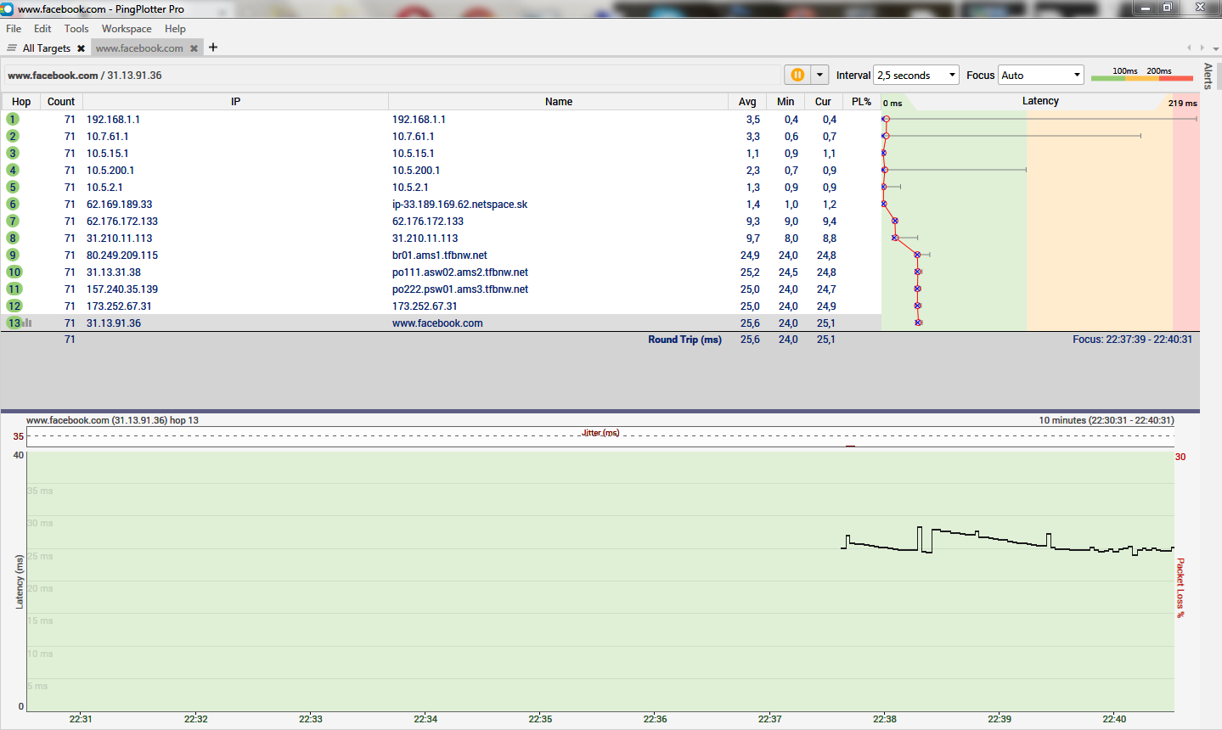Viewport: 1222px width, 730px height.
Task: Click the hop 13 graph bars icon
Action: click(28, 323)
